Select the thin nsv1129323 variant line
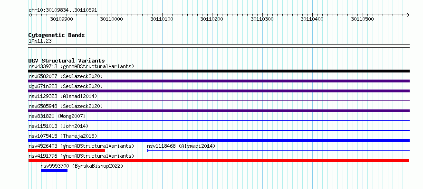The height and width of the screenshot is (189, 423). tap(219, 101)
